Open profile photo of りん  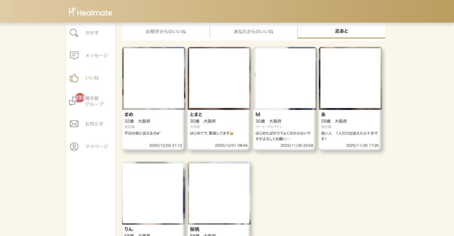(x=154, y=194)
